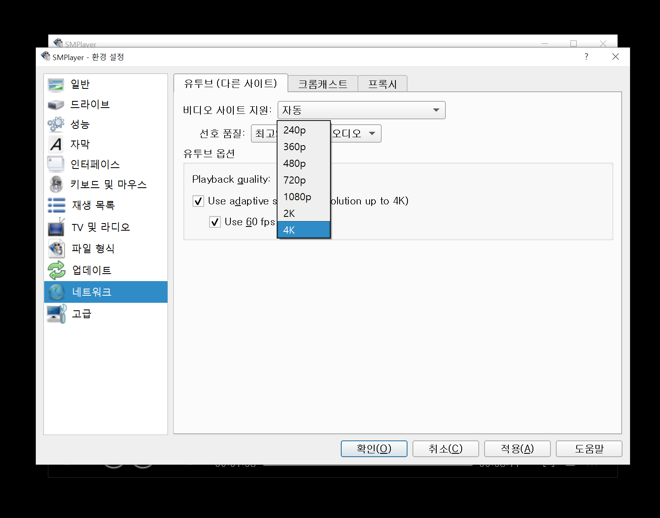This screenshot has width=660, height=518.
Task: Open the 비디오 사이트 지원 dropdown
Action: click(x=362, y=110)
